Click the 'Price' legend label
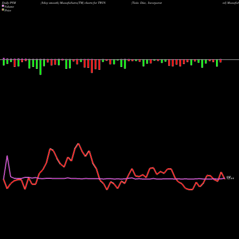Screen dimensions: 239x239 (8, 11)
